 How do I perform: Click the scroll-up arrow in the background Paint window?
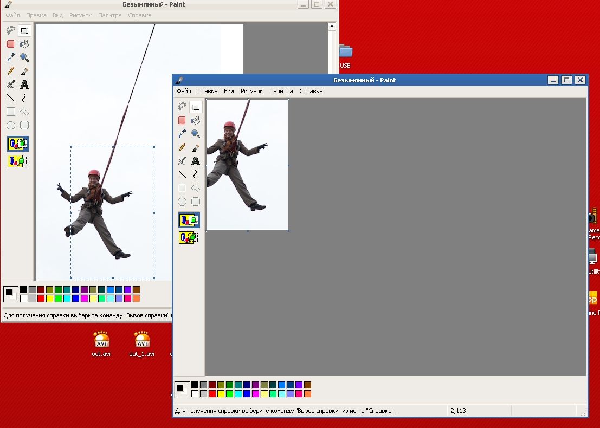click(x=332, y=26)
